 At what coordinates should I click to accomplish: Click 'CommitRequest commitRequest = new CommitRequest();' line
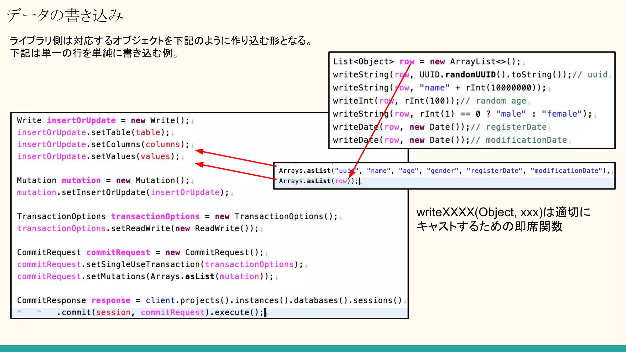pyautogui.click(x=140, y=252)
